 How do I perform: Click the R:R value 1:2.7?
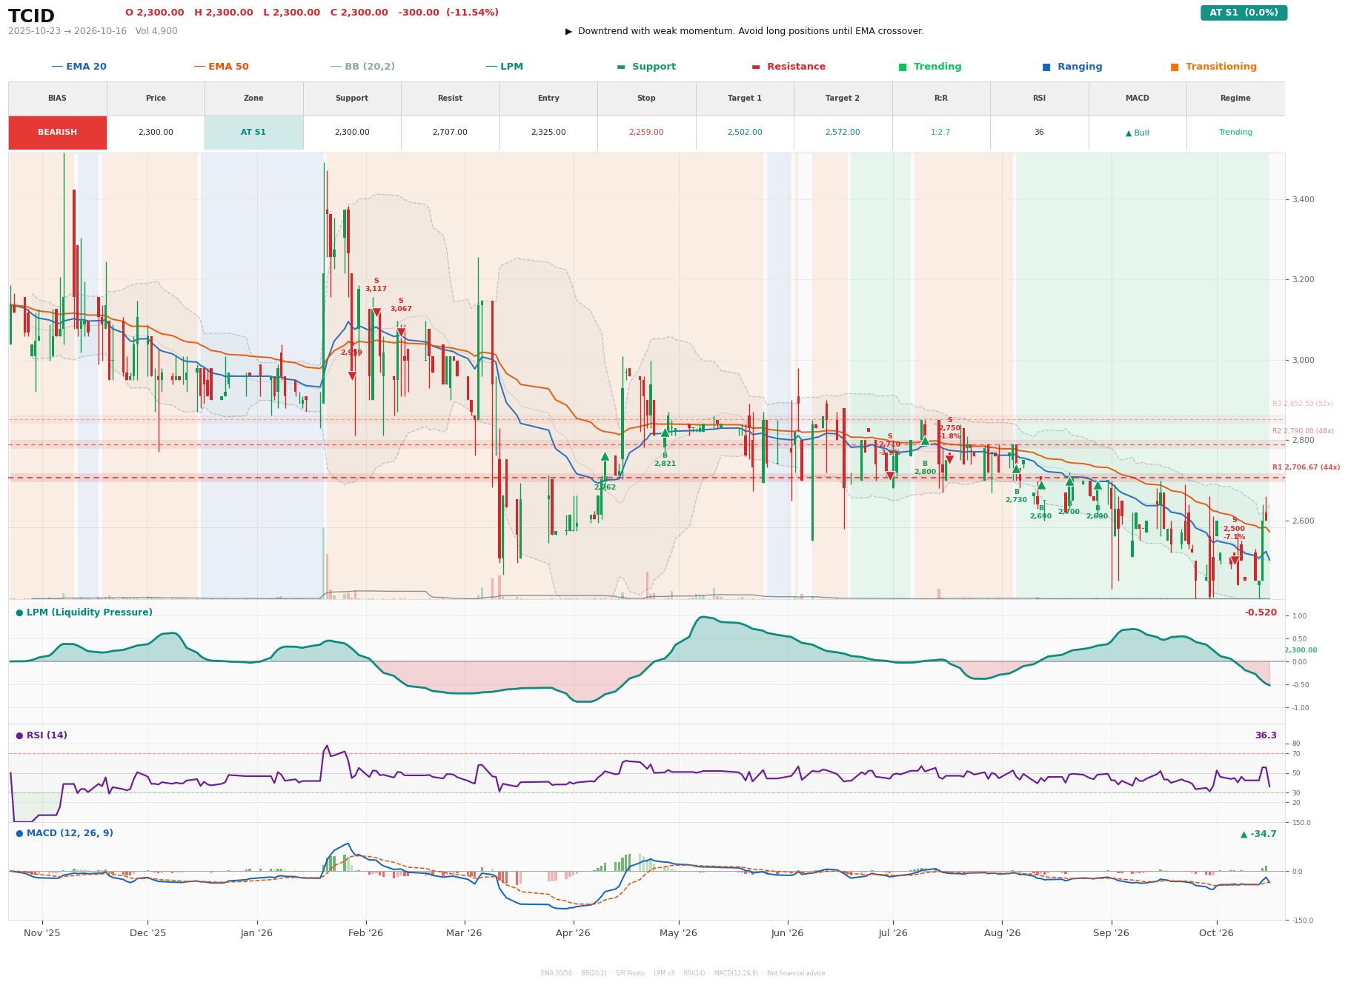pos(940,133)
